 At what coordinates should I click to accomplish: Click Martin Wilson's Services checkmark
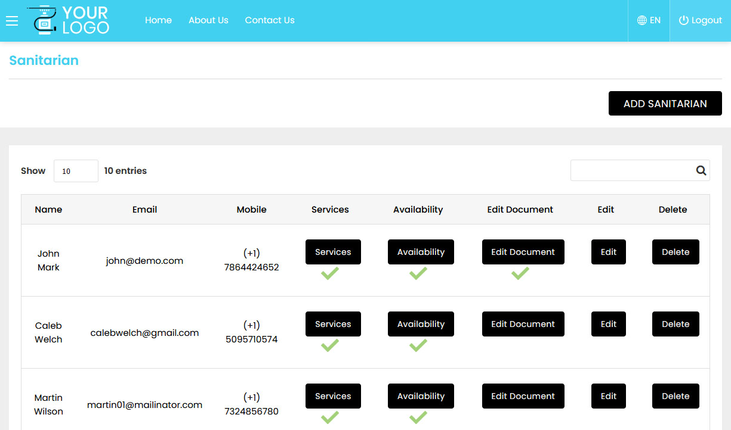tap(329, 417)
